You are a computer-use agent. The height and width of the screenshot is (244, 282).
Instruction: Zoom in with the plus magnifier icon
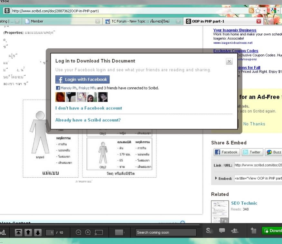click(x=88, y=232)
